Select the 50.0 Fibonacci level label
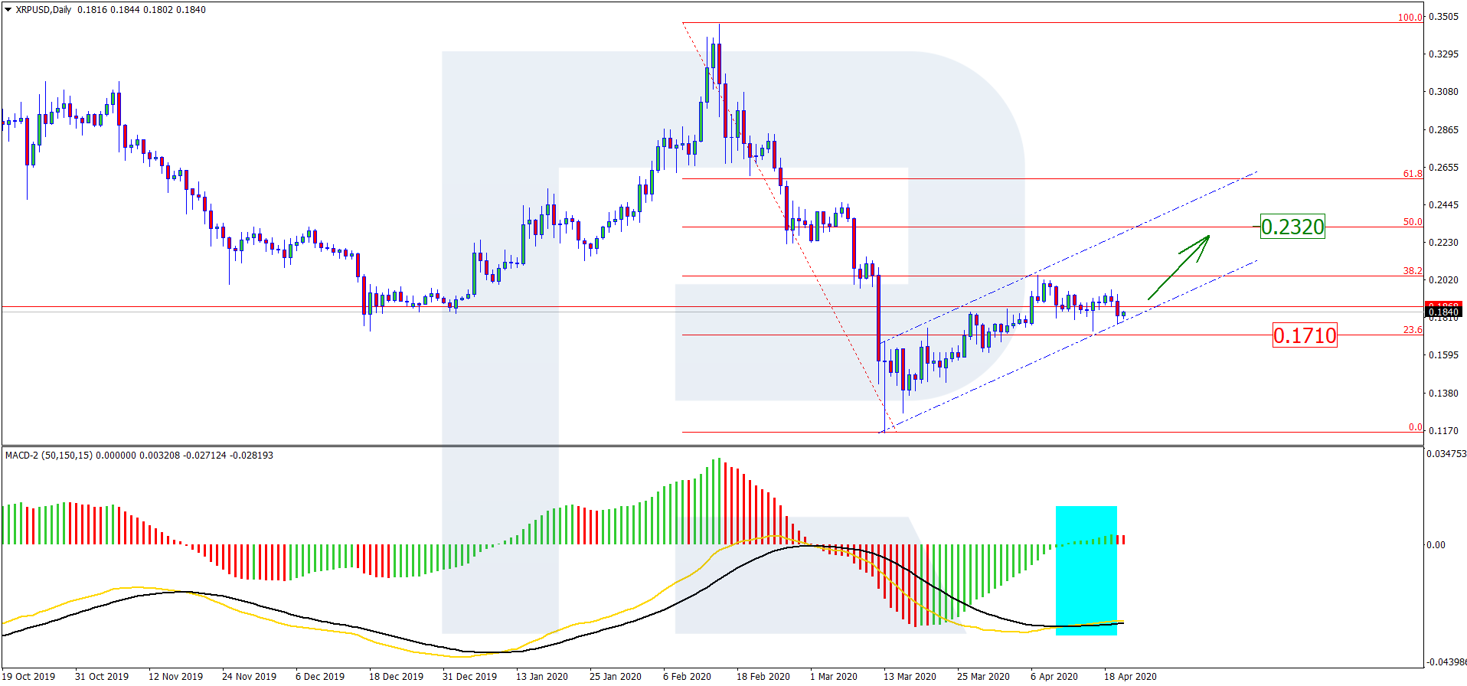This screenshot has width=1467, height=686. click(1413, 222)
